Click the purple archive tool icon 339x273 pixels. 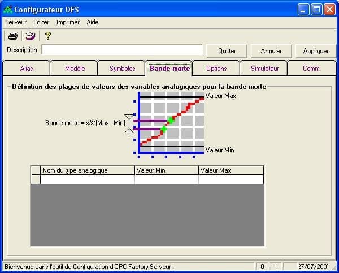[31, 36]
